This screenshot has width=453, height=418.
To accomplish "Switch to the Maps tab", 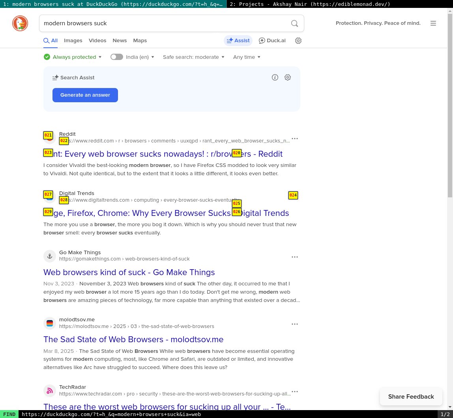I will coord(140,41).
